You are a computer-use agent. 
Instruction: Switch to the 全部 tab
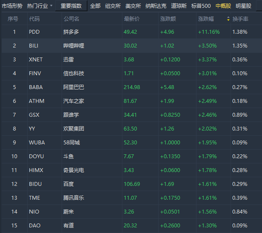[95, 6]
